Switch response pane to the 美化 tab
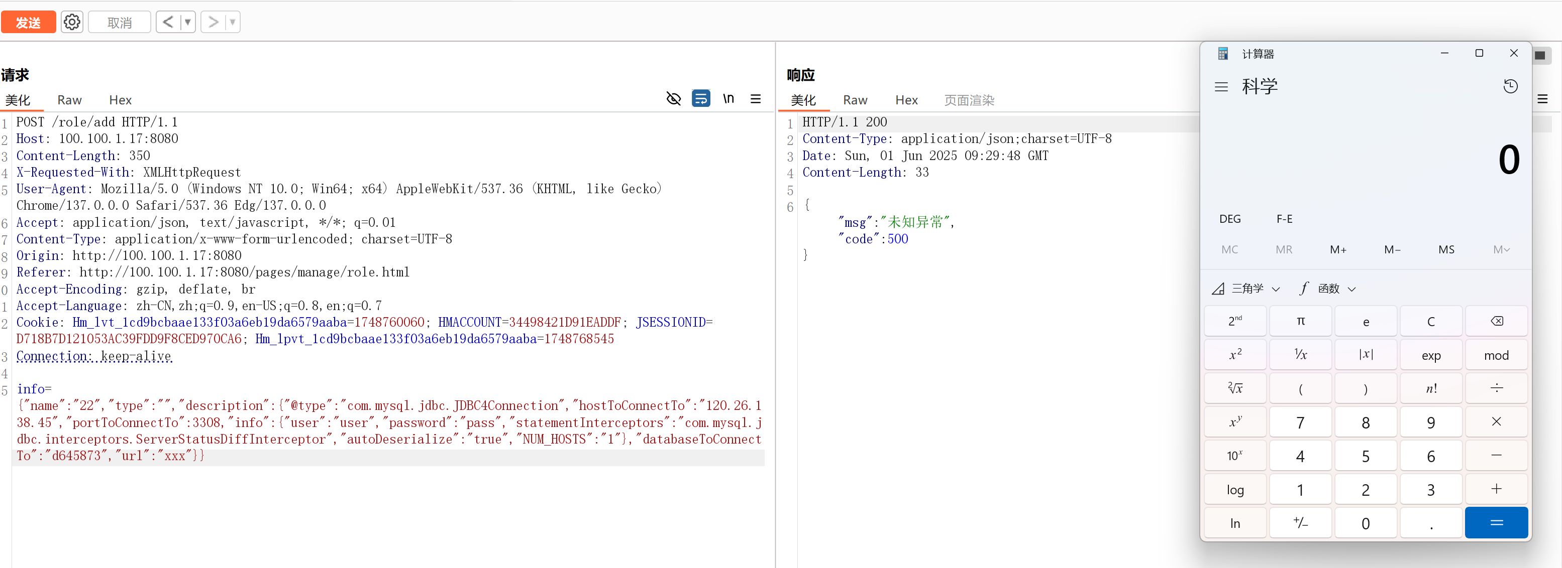 pyautogui.click(x=803, y=100)
